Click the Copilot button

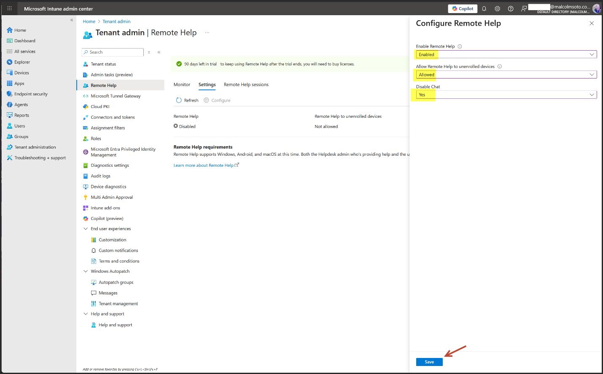pyautogui.click(x=463, y=8)
